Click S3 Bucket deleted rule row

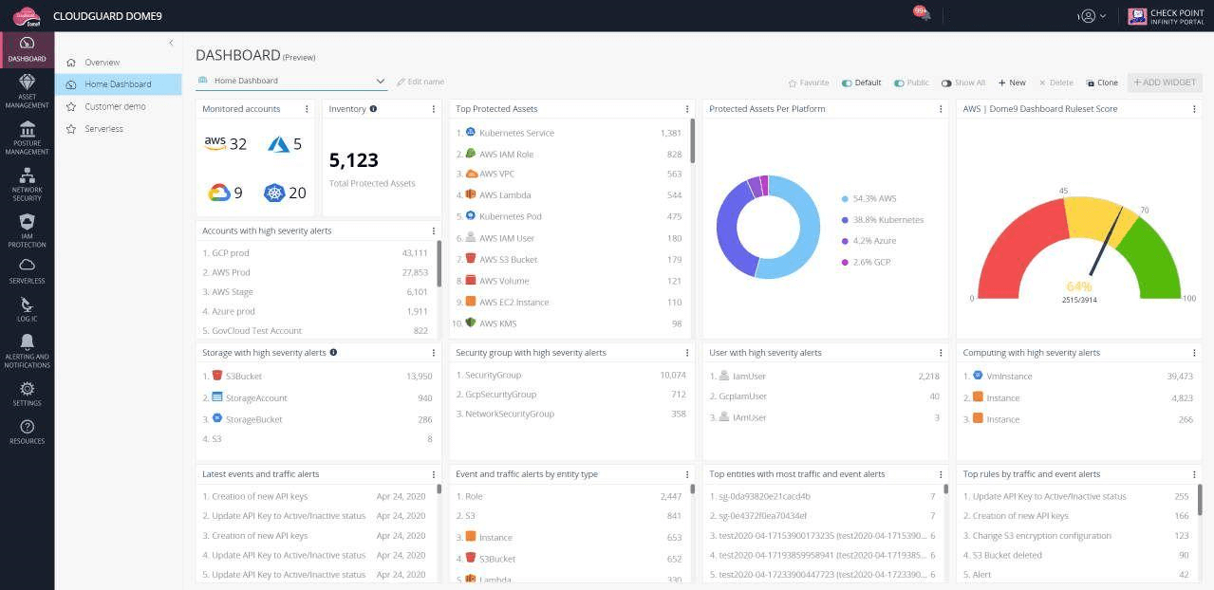(1075, 555)
